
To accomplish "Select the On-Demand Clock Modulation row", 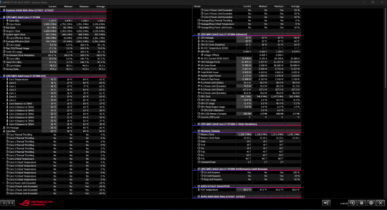I will coord(53,55).
